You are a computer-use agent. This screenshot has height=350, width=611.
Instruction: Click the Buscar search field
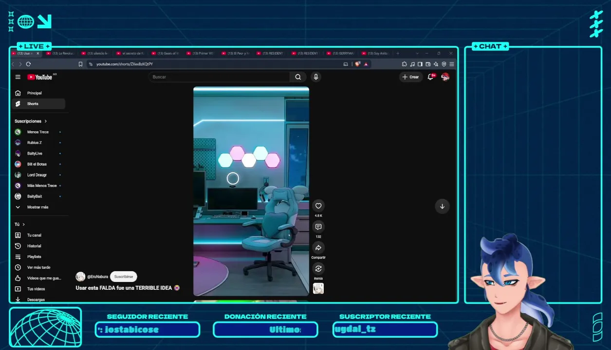[x=219, y=77]
